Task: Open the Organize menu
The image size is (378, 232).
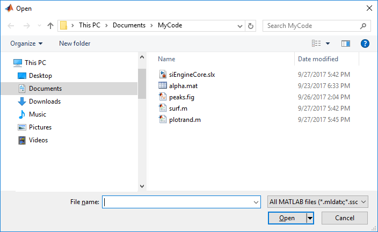Action: coord(26,44)
